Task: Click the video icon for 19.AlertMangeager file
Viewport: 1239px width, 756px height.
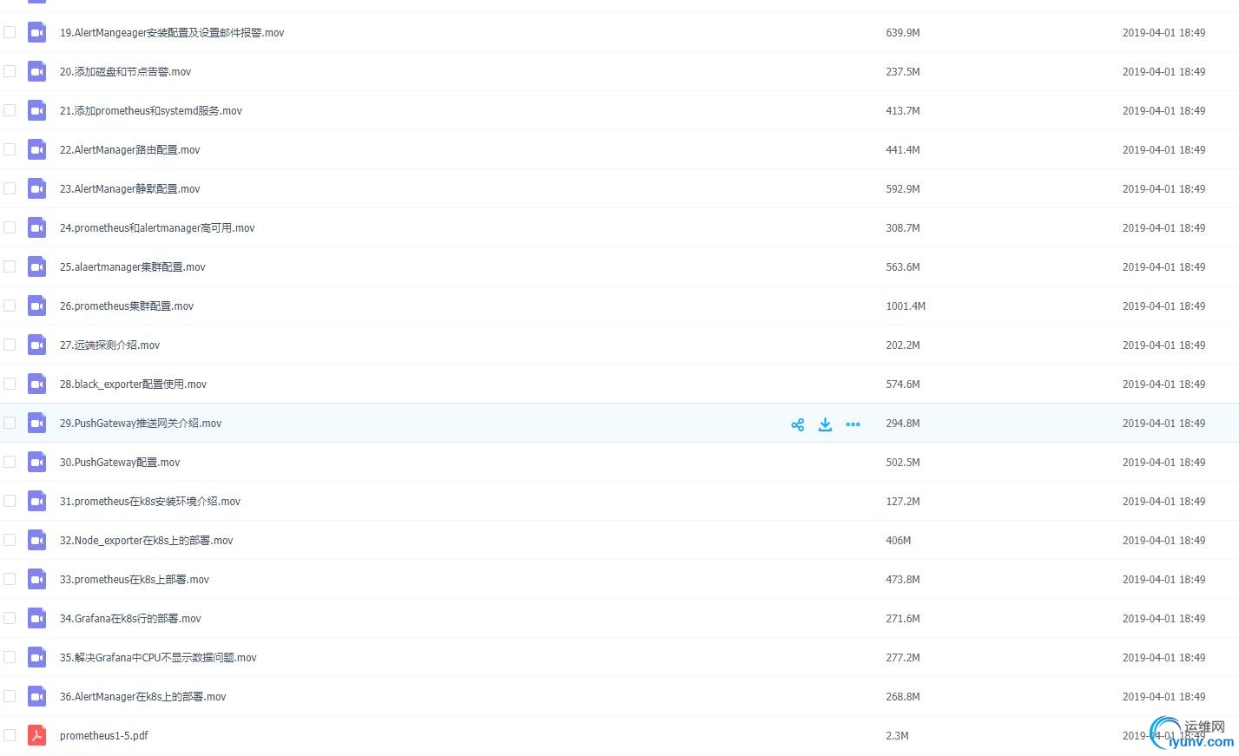Action: (x=36, y=33)
